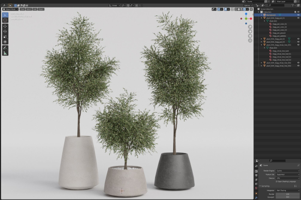Open the Output properties tab

(256, 175)
